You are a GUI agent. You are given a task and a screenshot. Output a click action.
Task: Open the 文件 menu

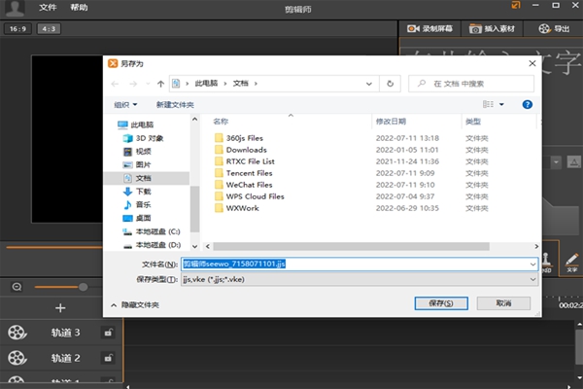pos(48,7)
